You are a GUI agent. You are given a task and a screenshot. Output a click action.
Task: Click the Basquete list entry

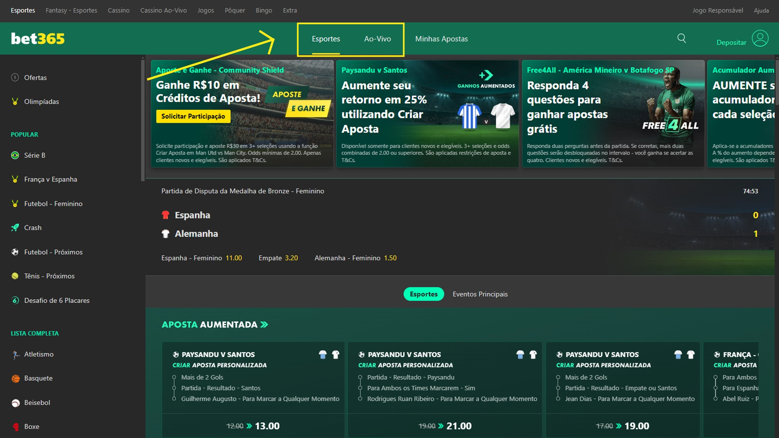73,378
